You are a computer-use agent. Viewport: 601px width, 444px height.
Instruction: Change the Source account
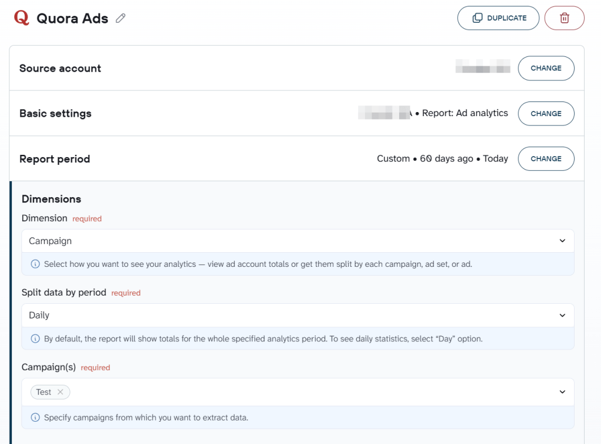point(546,68)
